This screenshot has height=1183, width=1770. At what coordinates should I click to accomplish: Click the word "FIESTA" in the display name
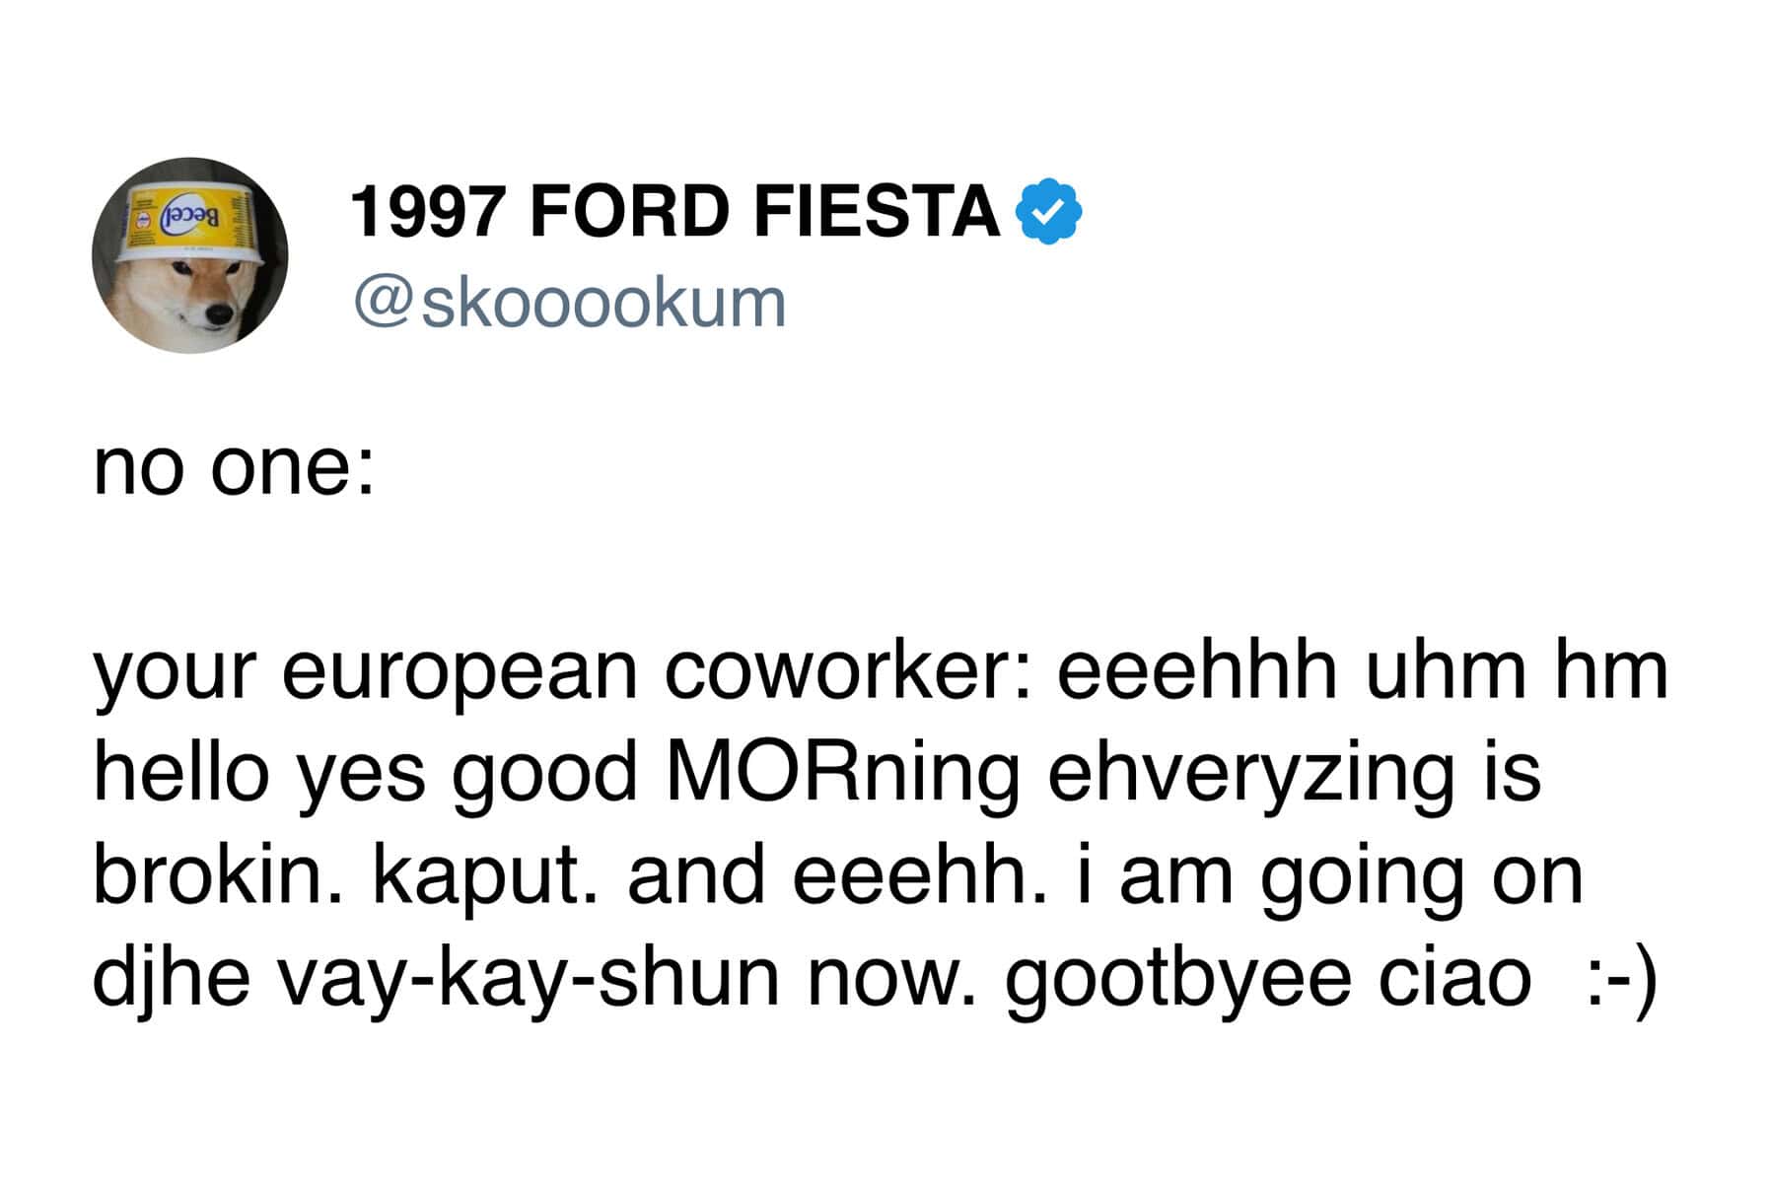[x=878, y=211]
